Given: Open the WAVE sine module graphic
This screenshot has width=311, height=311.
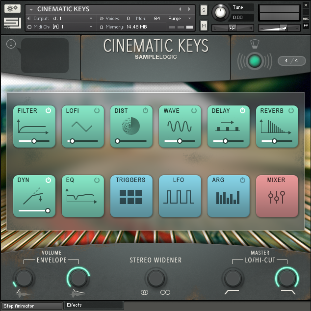Looking at the screenshot, I should coord(180,126).
